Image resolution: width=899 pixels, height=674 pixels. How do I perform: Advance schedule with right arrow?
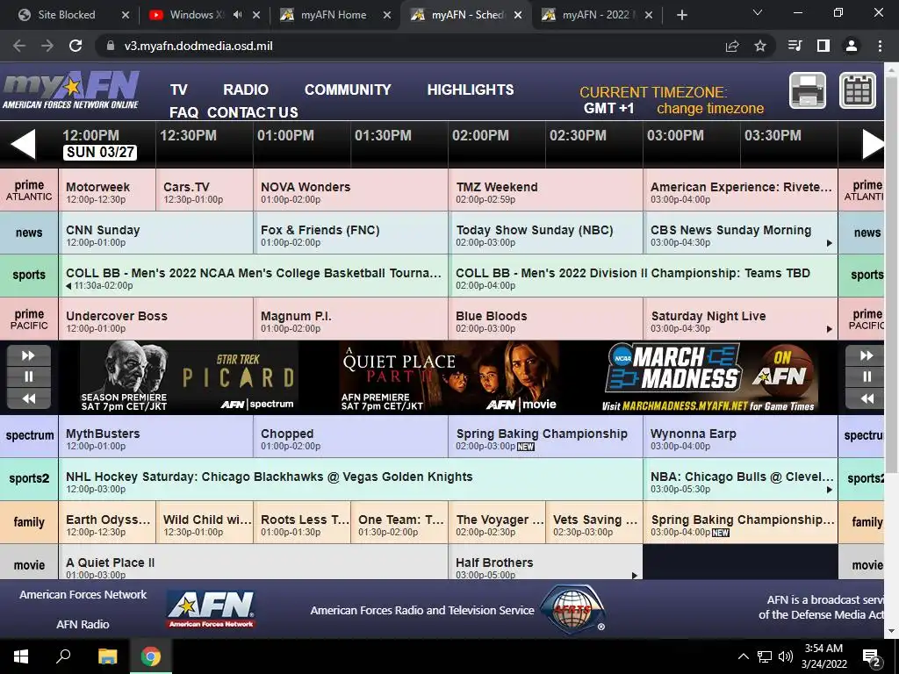(x=874, y=143)
